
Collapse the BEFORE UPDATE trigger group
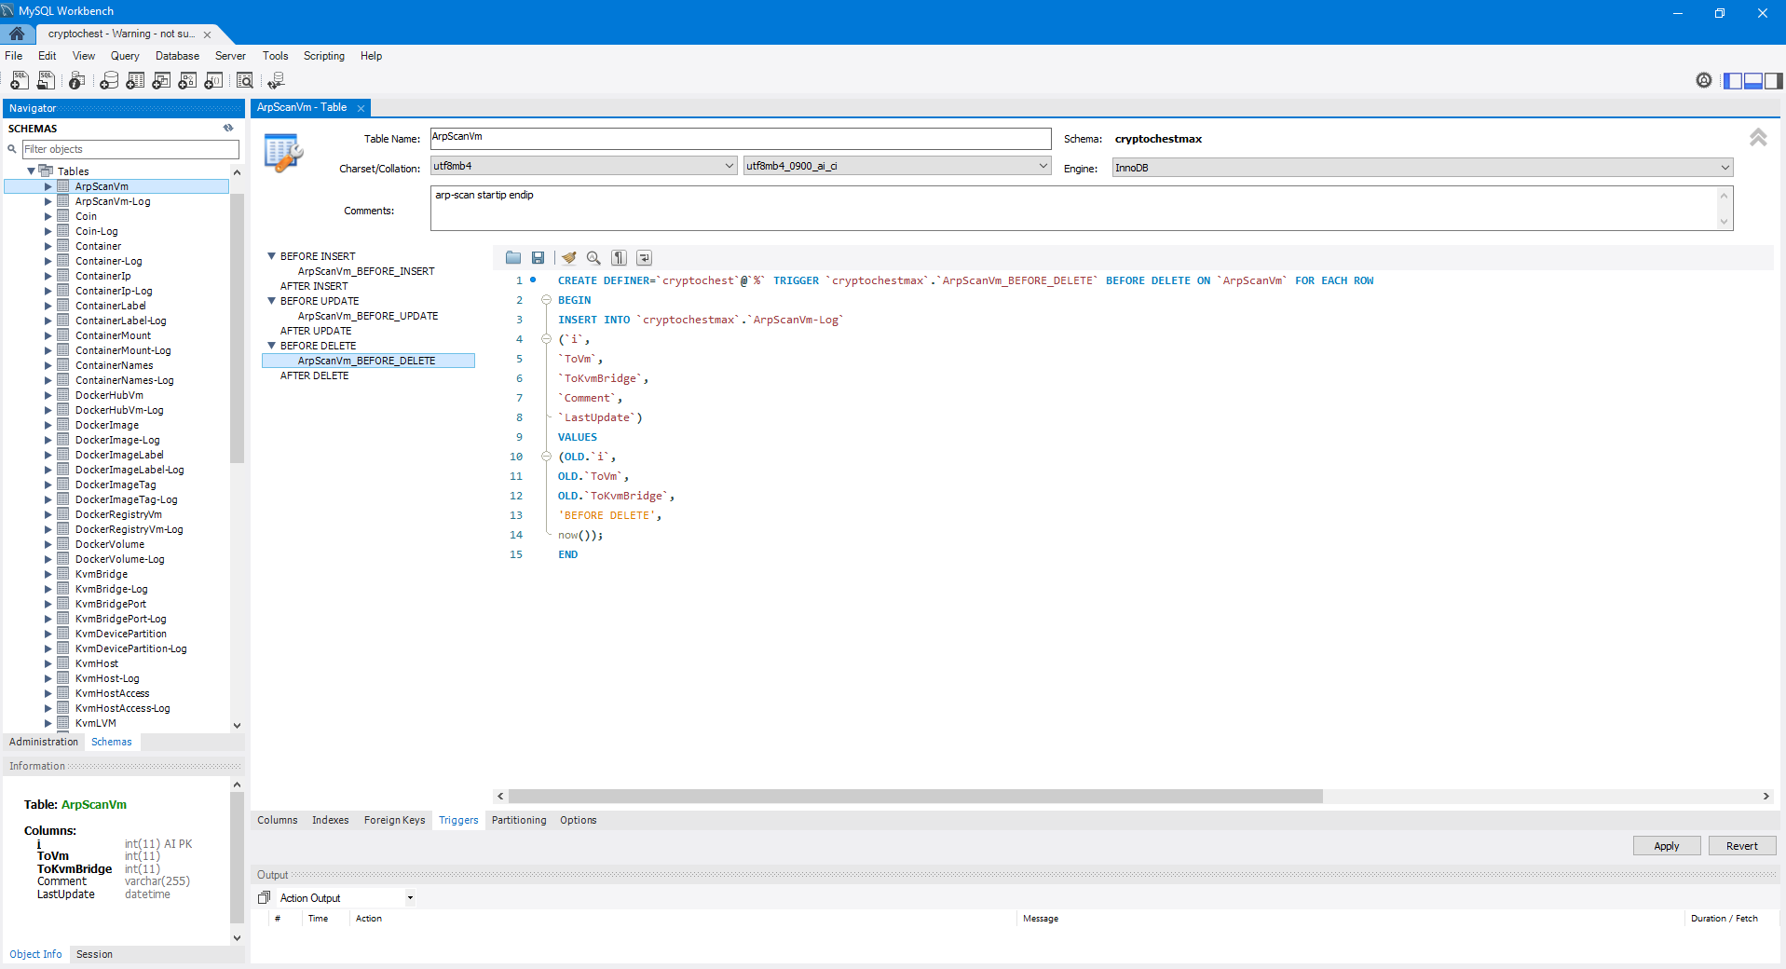tap(271, 301)
